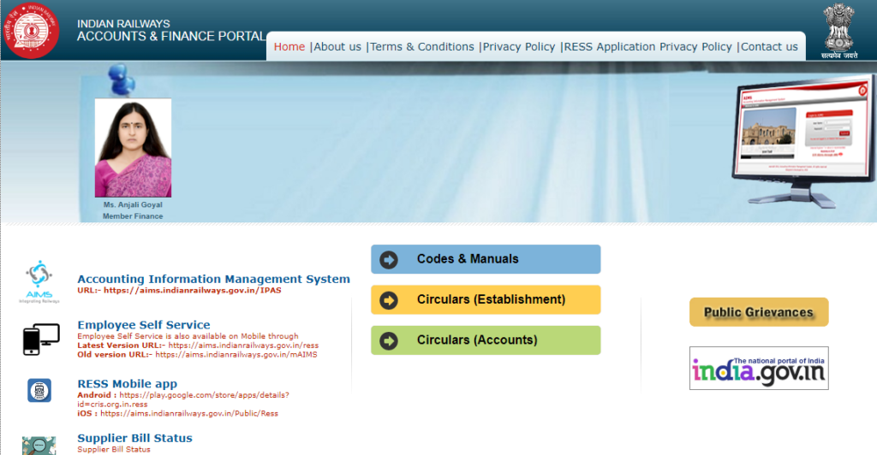877x455 pixels.
Task: Open the About us page
Action: pos(337,47)
